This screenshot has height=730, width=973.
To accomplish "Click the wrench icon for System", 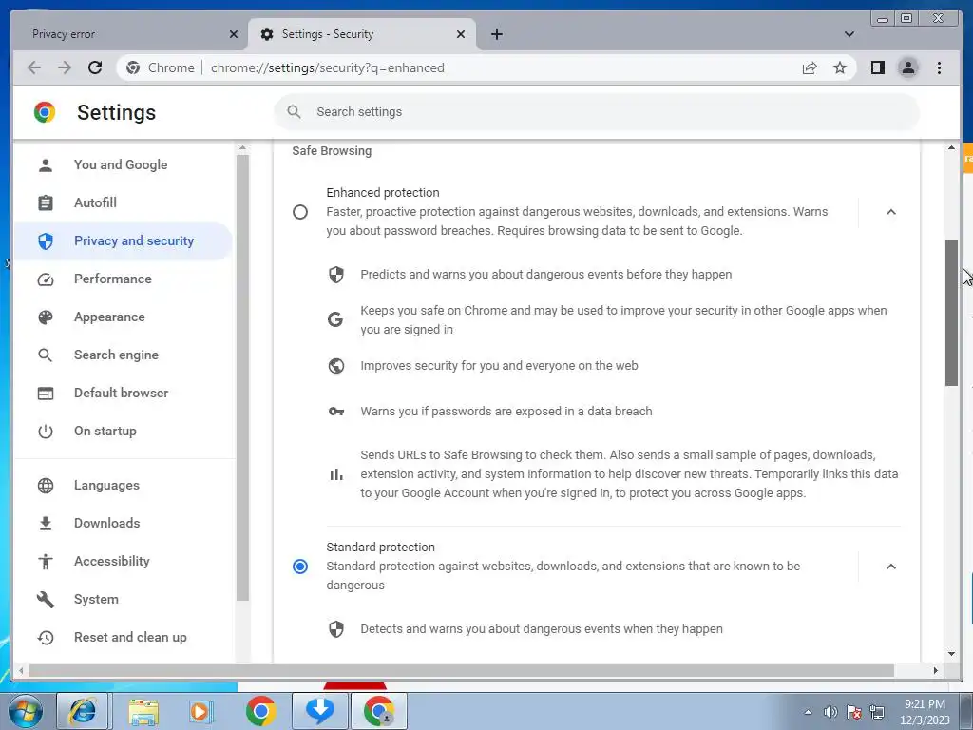I will tap(46, 599).
